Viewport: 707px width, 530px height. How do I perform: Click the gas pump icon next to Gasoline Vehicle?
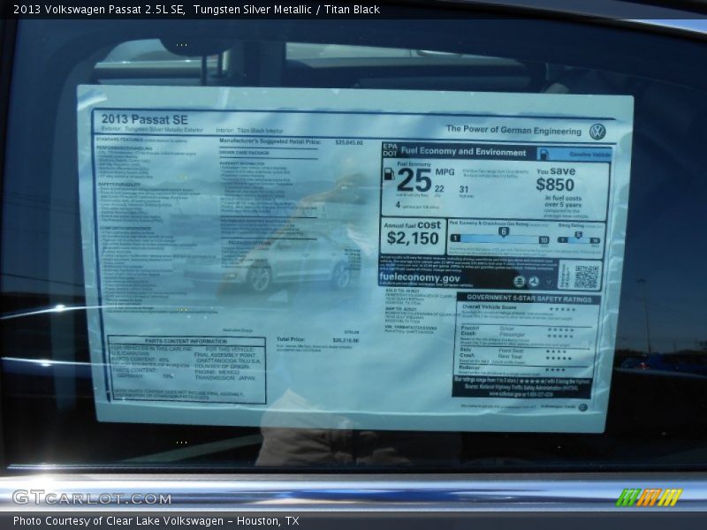click(x=544, y=154)
